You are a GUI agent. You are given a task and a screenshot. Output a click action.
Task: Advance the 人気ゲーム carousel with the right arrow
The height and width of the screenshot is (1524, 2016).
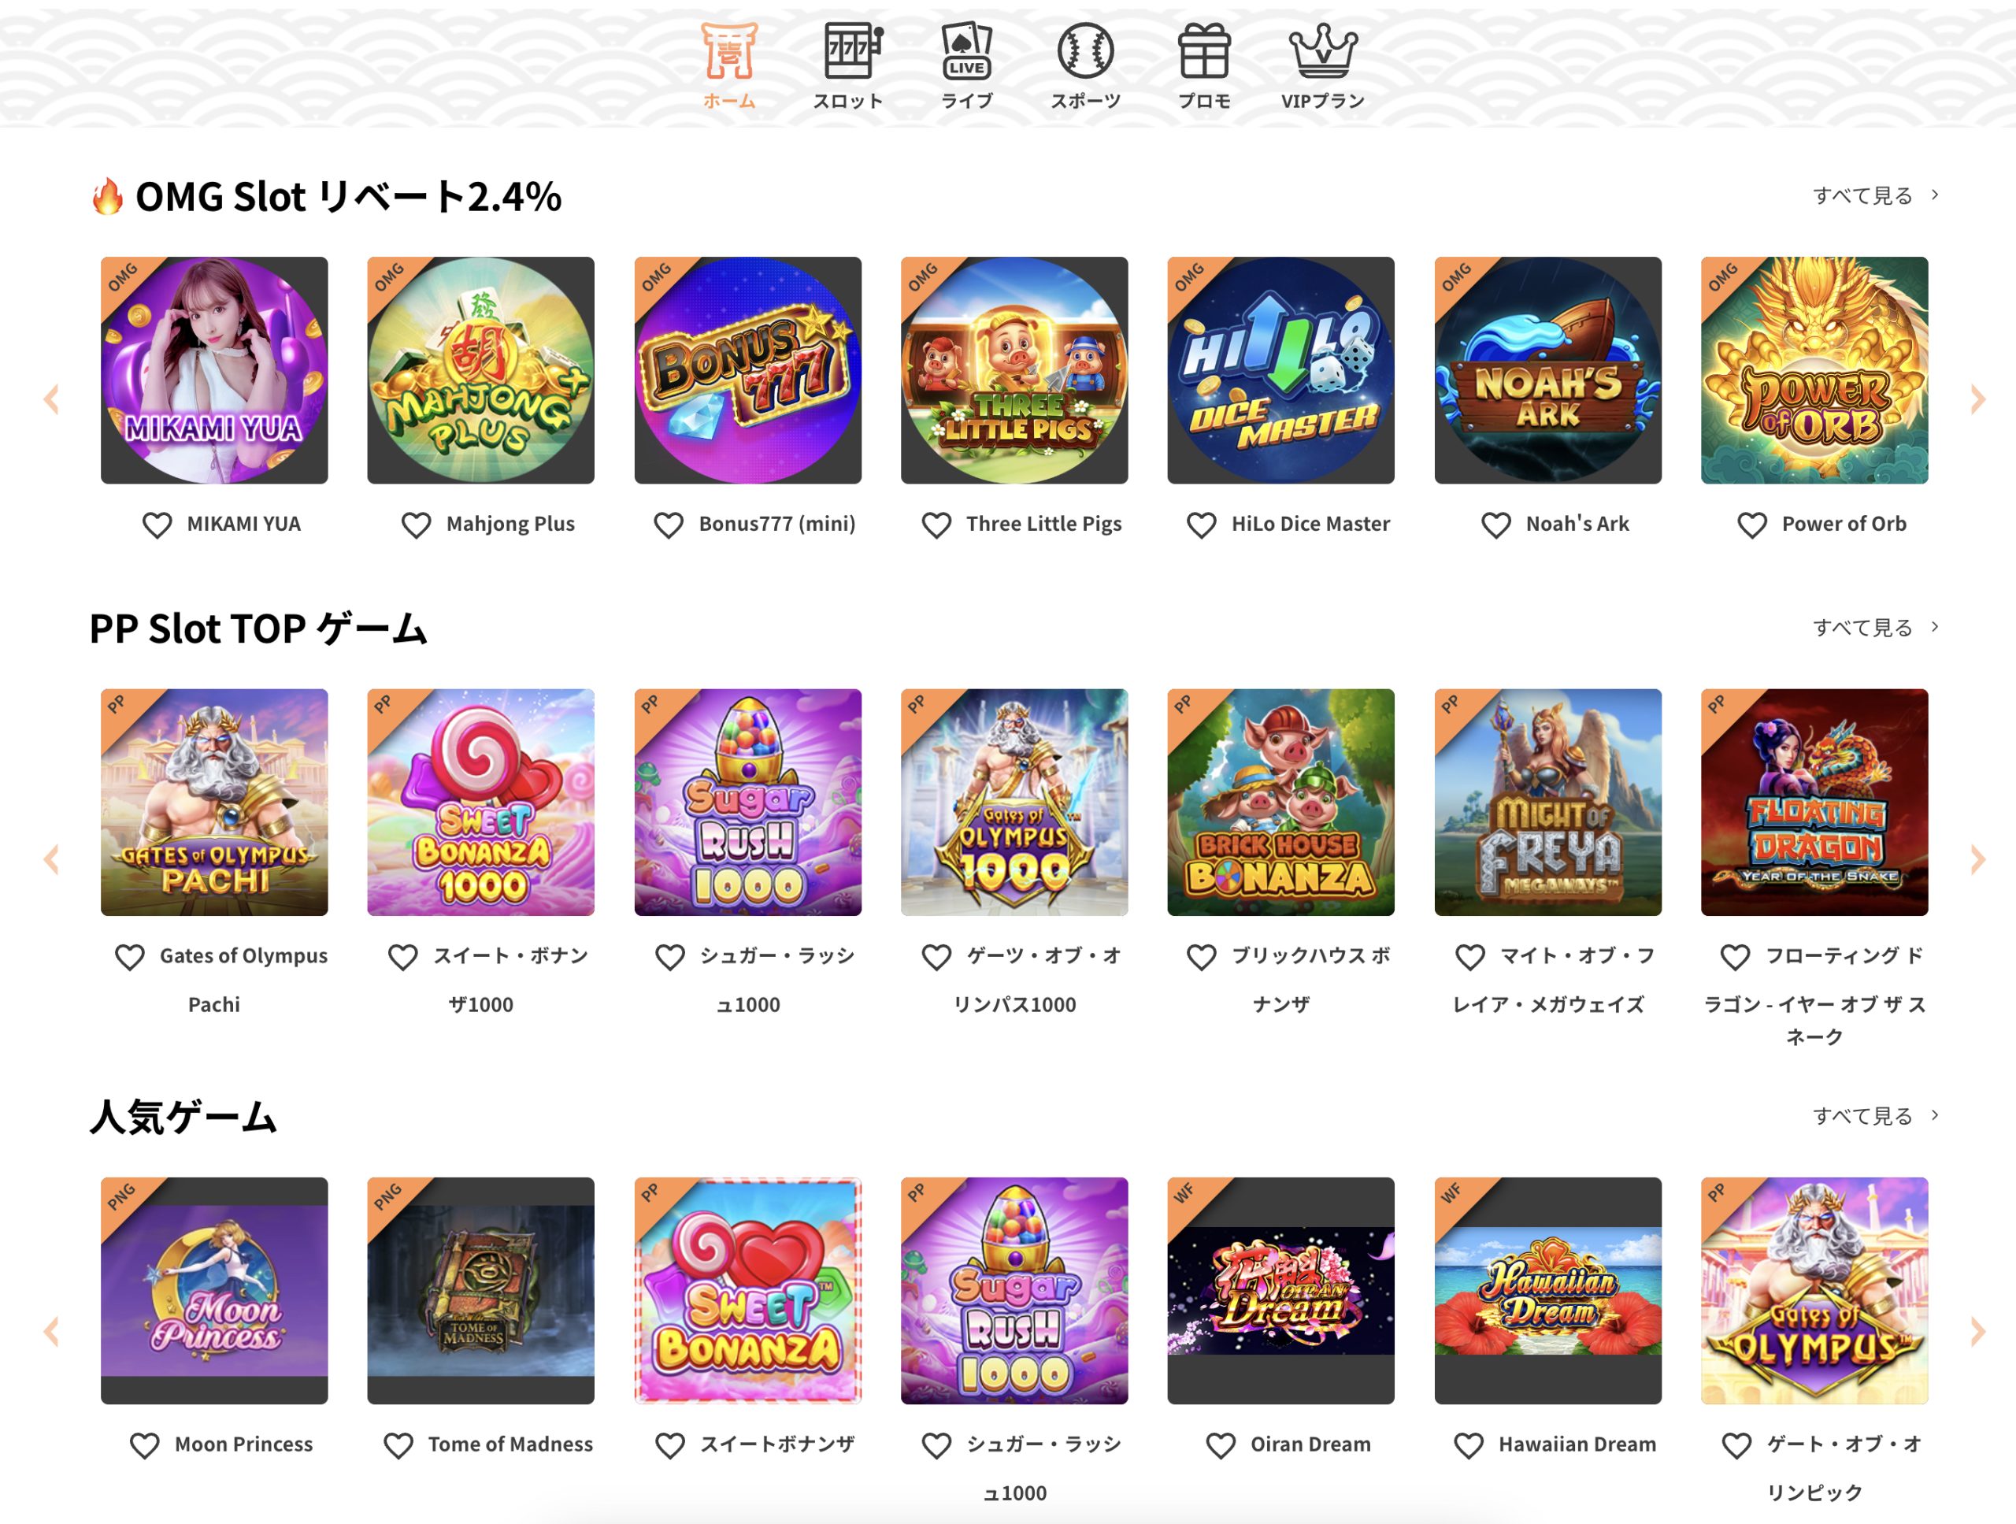[1977, 1331]
